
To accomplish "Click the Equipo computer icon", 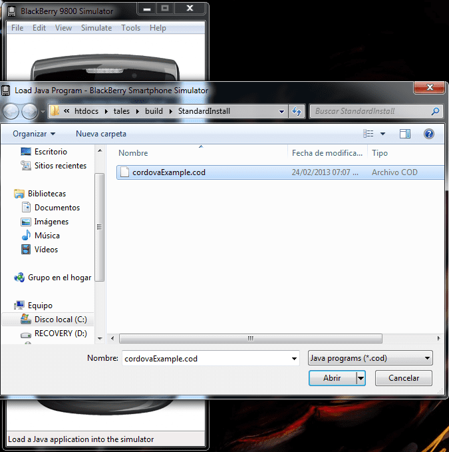I will pos(19,306).
